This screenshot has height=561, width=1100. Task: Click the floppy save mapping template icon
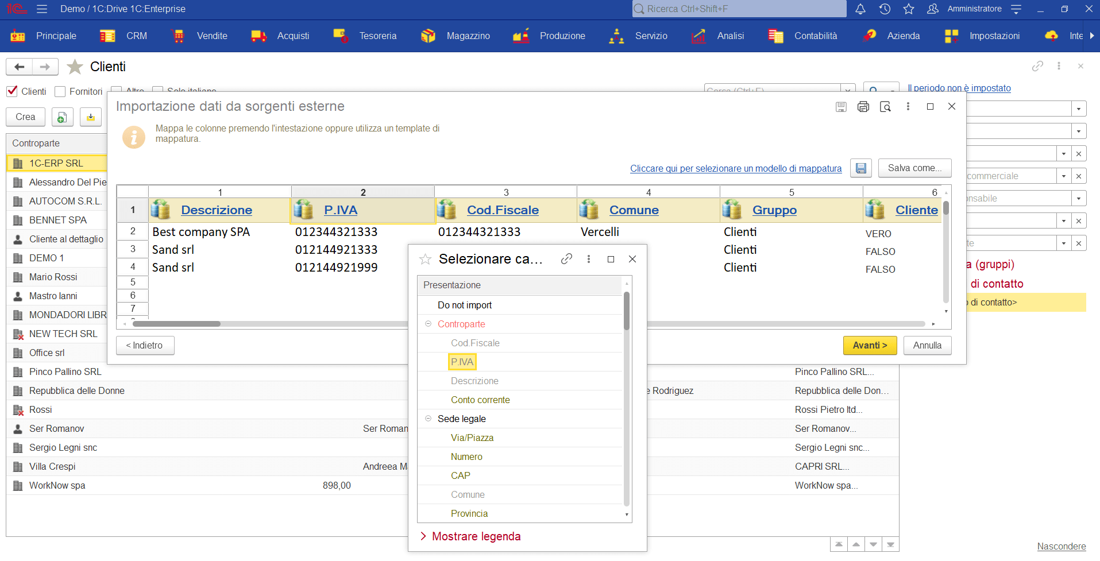pos(861,168)
